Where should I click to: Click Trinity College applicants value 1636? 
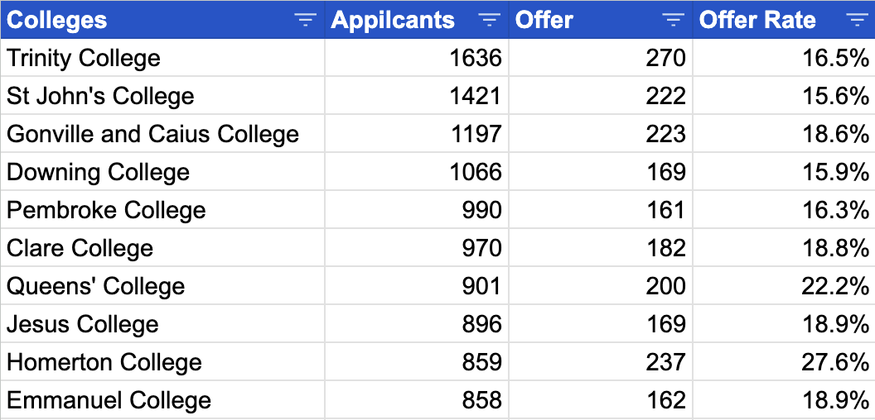(476, 58)
